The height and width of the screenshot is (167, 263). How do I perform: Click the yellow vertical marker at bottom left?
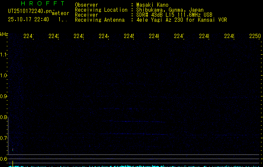[13, 164]
